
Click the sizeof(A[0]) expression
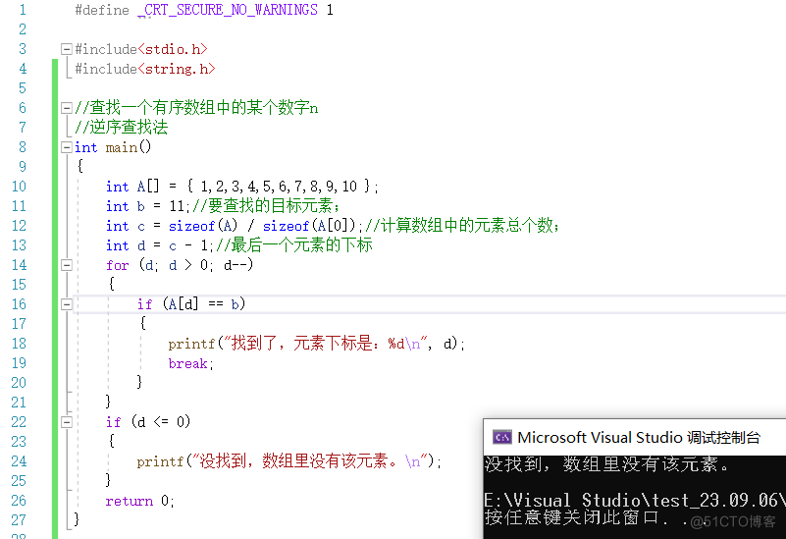[x=309, y=226]
